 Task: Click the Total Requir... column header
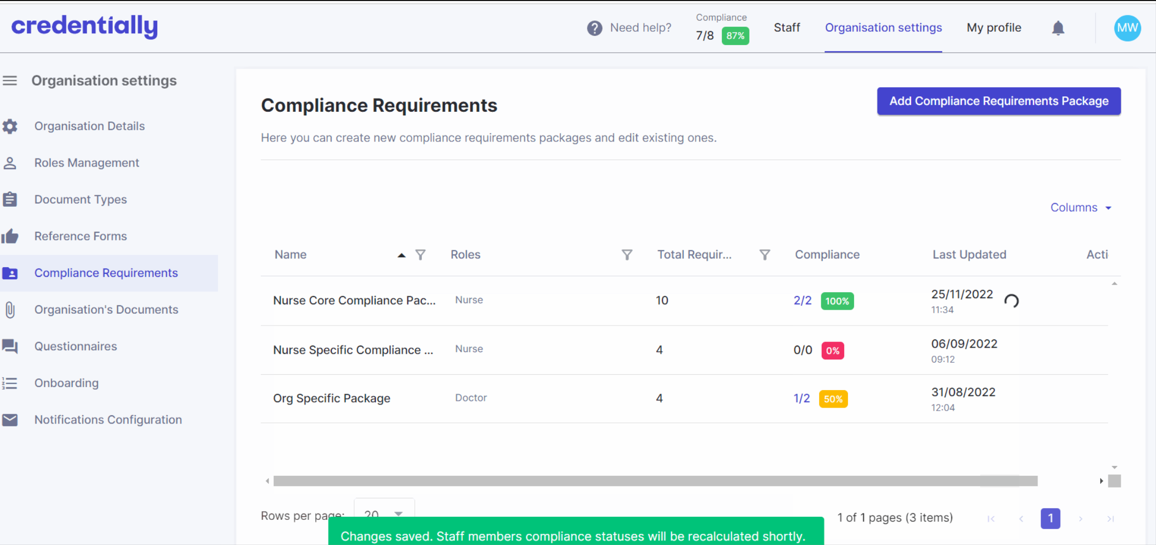pos(694,255)
